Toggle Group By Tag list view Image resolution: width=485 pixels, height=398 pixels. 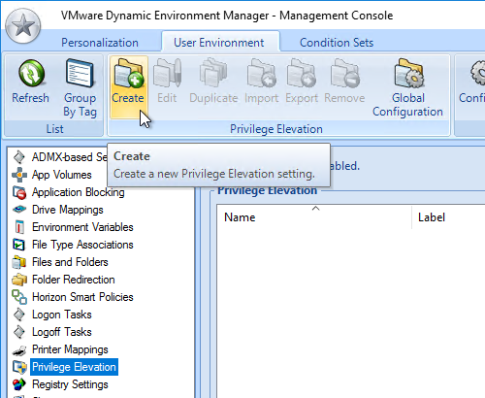(x=80, y=88)
